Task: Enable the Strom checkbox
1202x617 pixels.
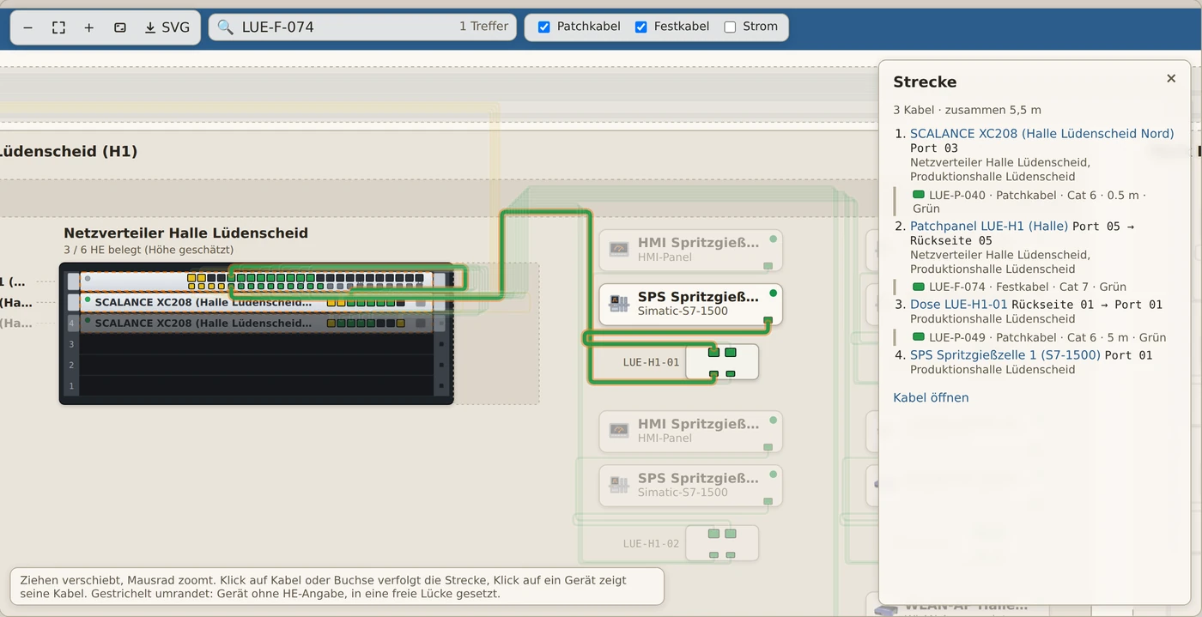Action: pos(730,27)
